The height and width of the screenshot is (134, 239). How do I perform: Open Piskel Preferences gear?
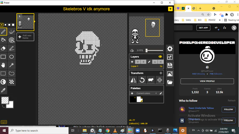170,49
